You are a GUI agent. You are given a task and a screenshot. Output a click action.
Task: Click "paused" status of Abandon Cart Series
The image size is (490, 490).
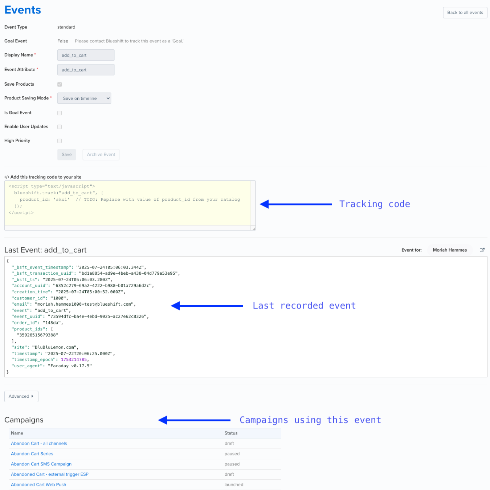[232, 454]
